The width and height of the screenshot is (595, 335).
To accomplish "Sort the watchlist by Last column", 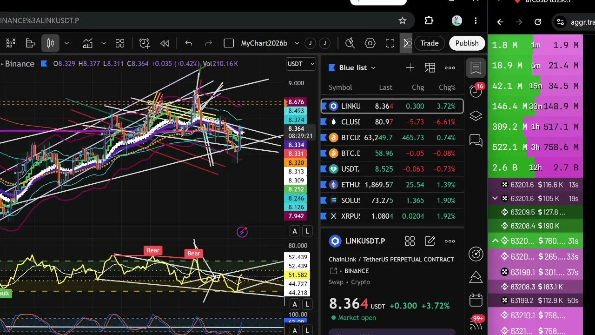I will click(385, 87).
